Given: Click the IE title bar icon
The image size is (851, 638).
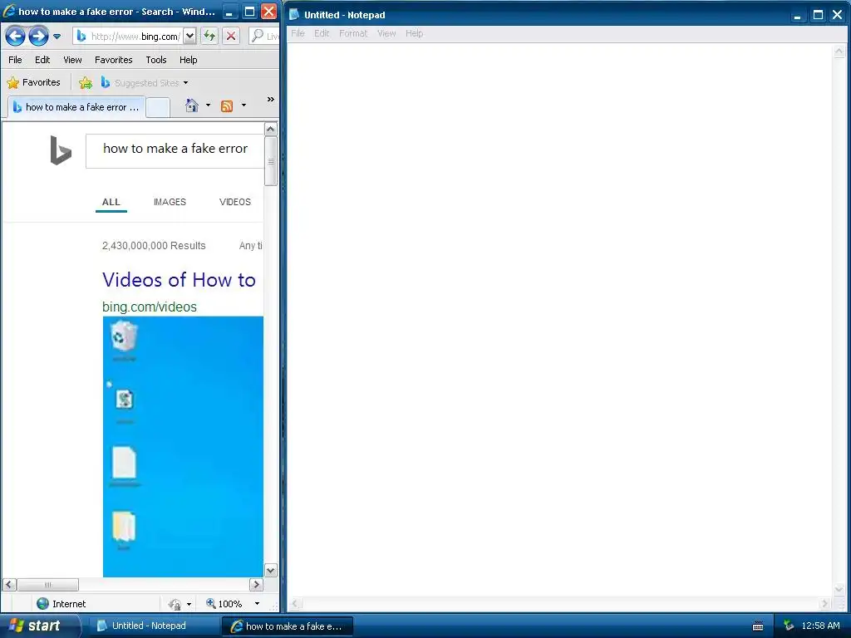Looking at the screenshot, I should [x=8, y=12].
